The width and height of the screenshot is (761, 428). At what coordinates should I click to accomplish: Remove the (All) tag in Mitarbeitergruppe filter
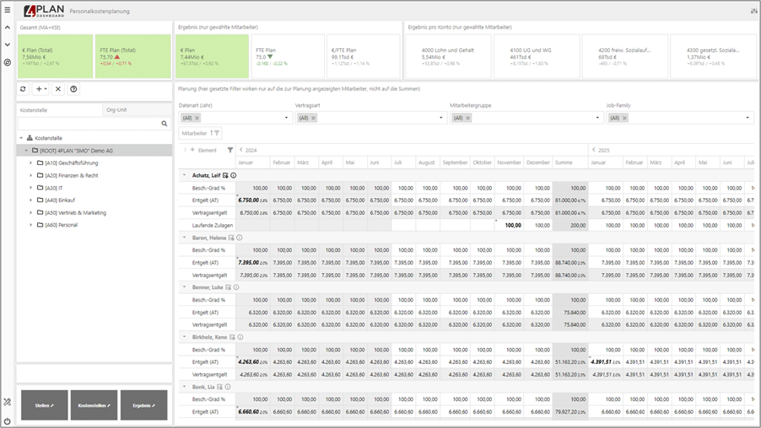[x=468, y=118]
